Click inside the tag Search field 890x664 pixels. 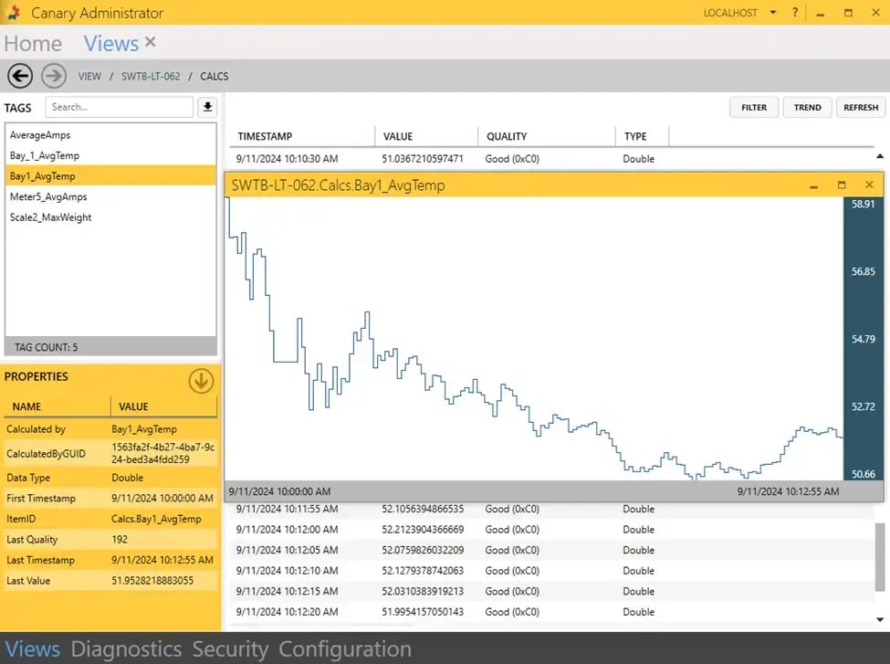pos(119,107)
